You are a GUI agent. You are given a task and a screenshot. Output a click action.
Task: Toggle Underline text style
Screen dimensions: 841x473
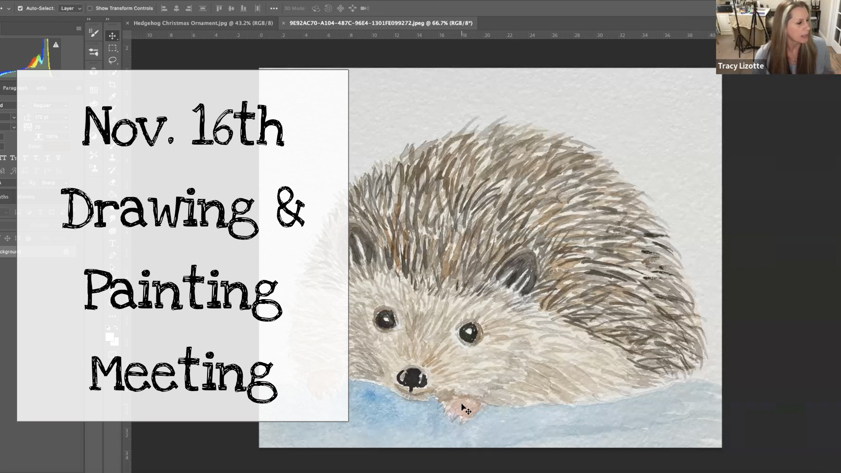[x=47, y=158]
